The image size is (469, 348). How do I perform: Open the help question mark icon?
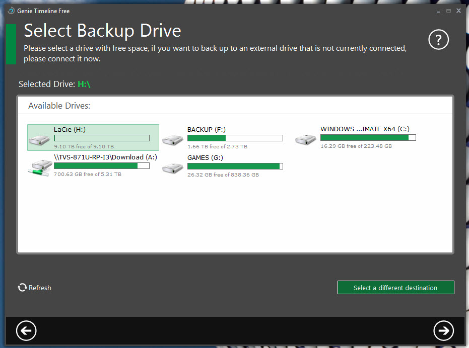click(x=438, y=39)
